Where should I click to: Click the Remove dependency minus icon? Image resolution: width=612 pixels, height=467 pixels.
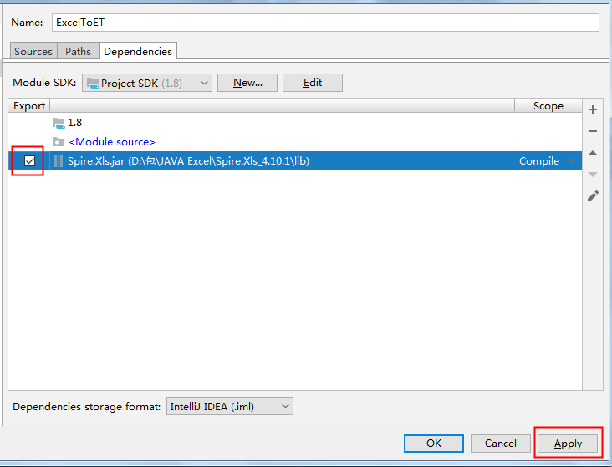pos(593,131)
